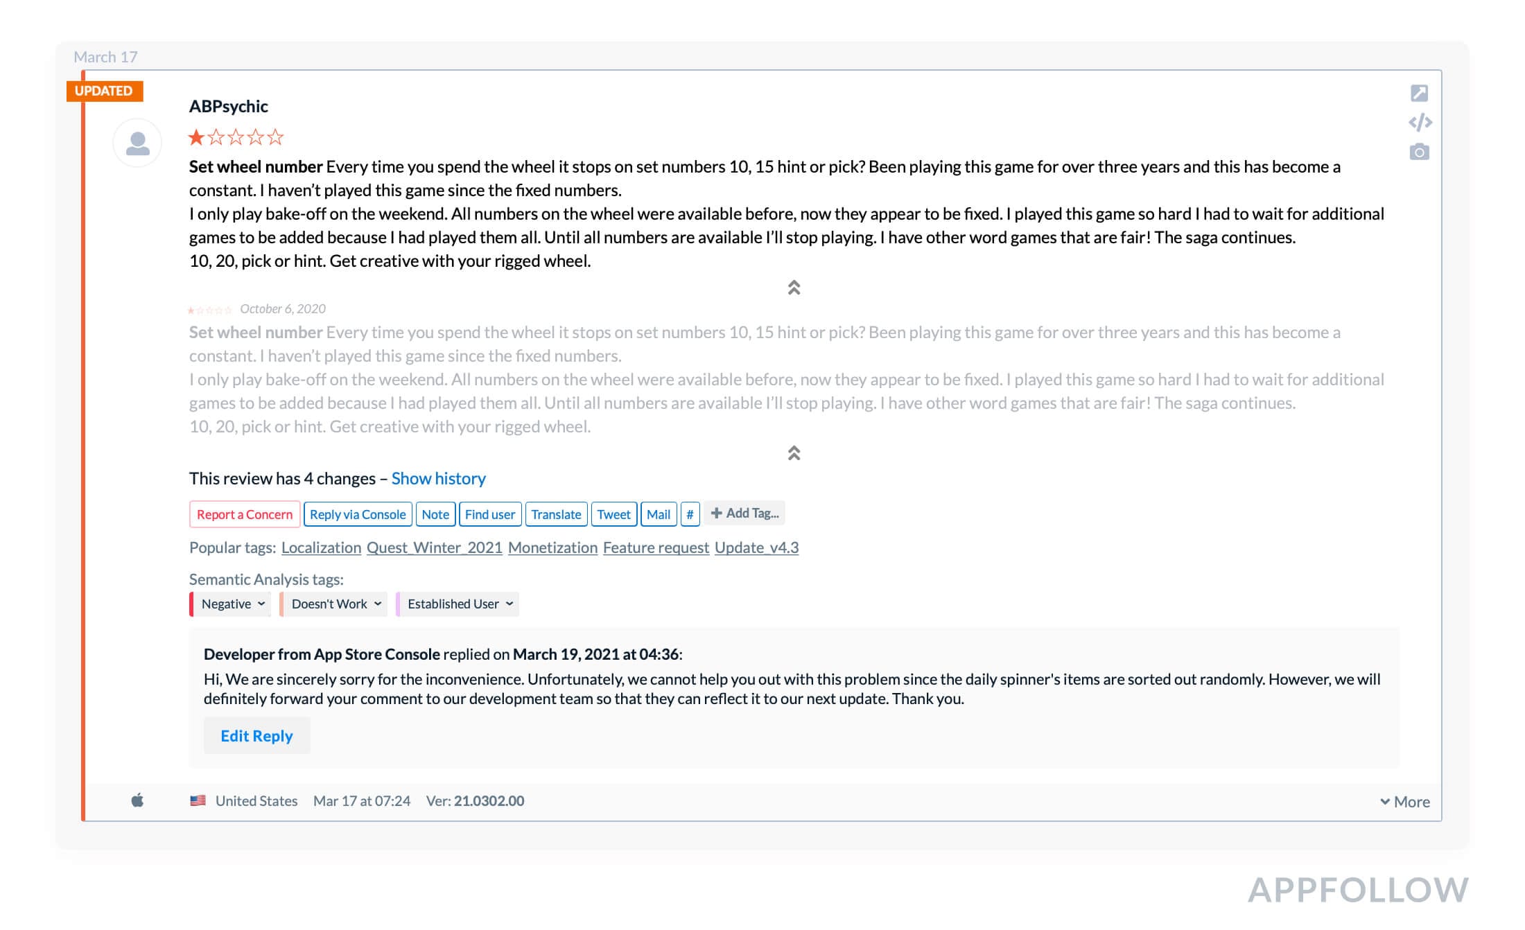Viewport: 1525px width, 930px height.
Task: Click the Tweet icon button
Action: coord(612,513)
